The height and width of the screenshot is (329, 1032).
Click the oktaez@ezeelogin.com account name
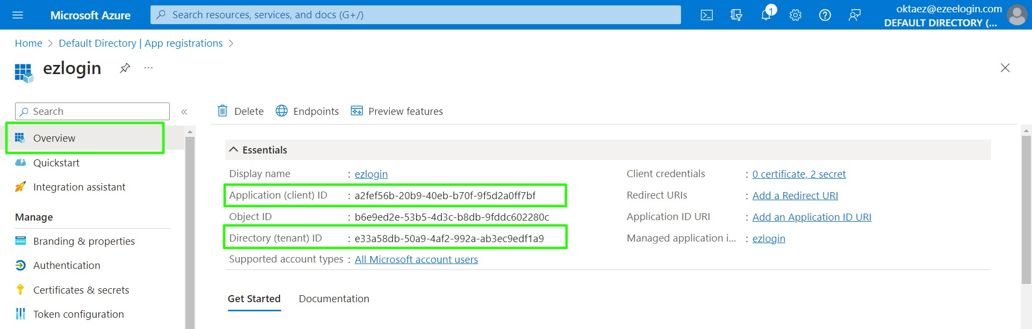point(949,9)
